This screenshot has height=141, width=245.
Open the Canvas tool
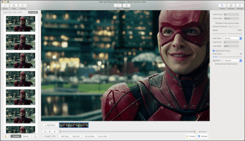(23, 5)
